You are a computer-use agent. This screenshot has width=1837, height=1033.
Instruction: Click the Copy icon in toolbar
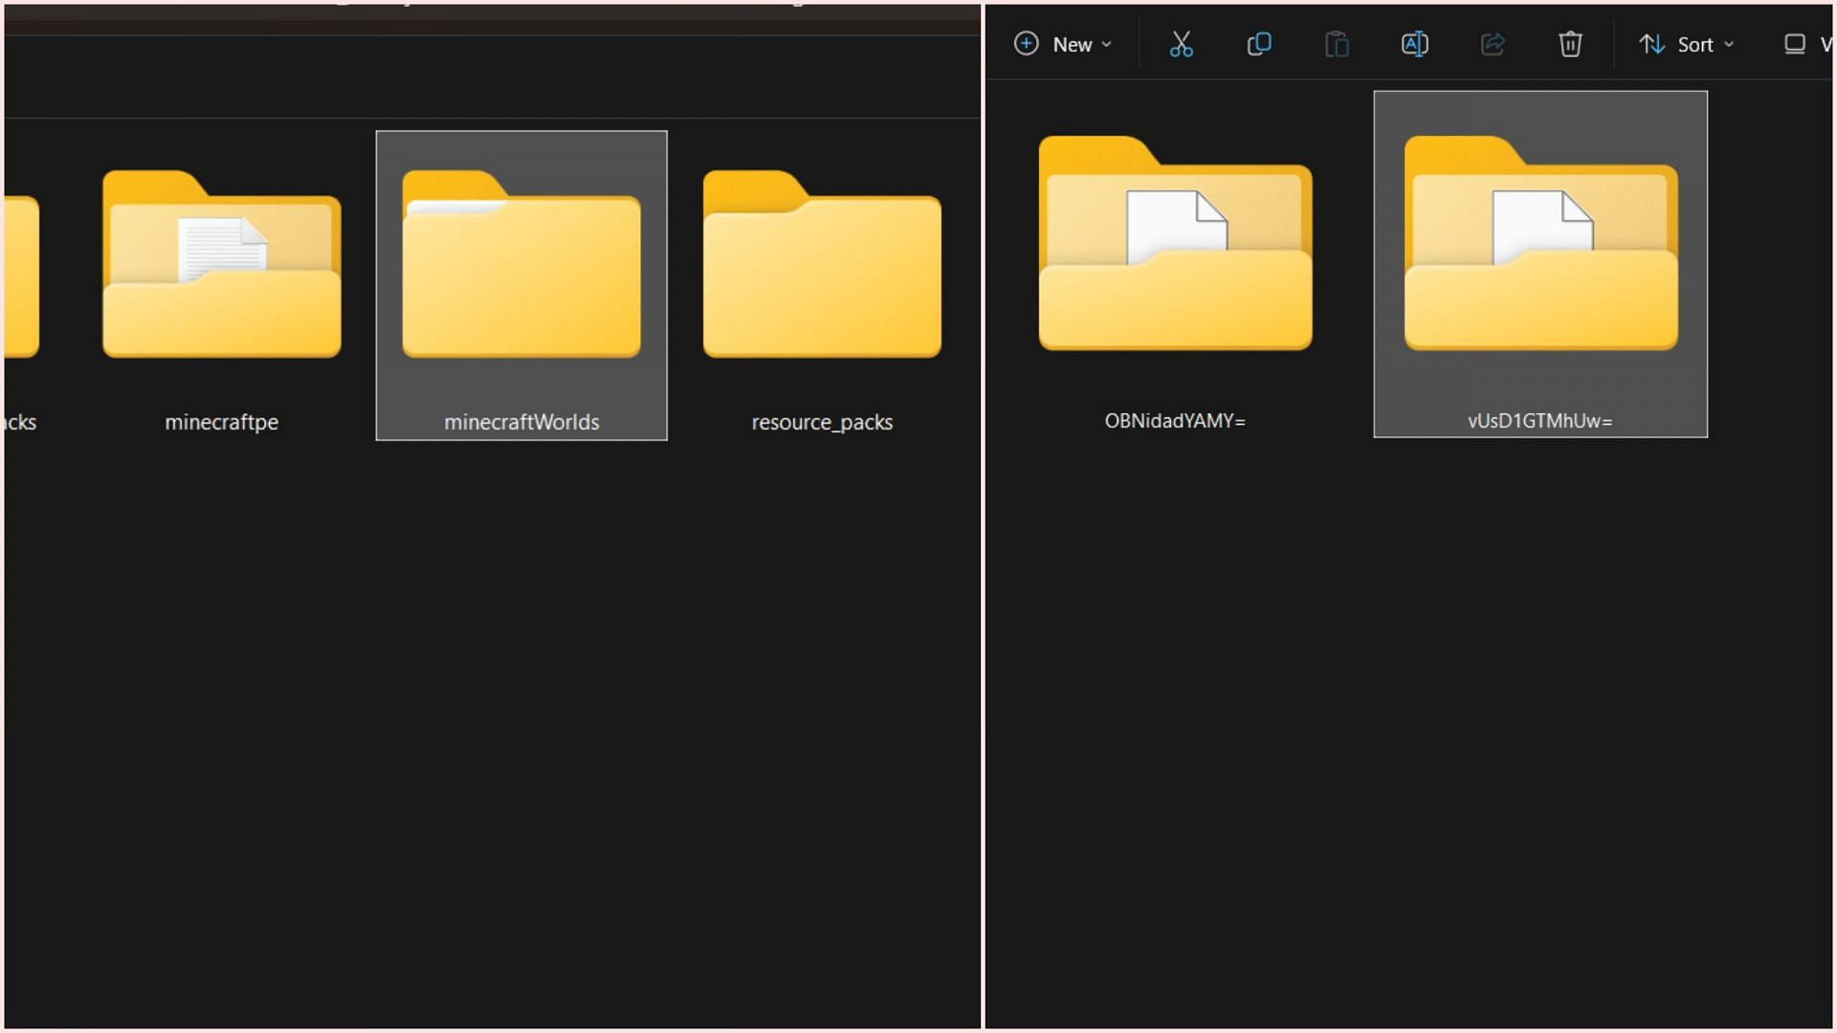[1256, 44]
